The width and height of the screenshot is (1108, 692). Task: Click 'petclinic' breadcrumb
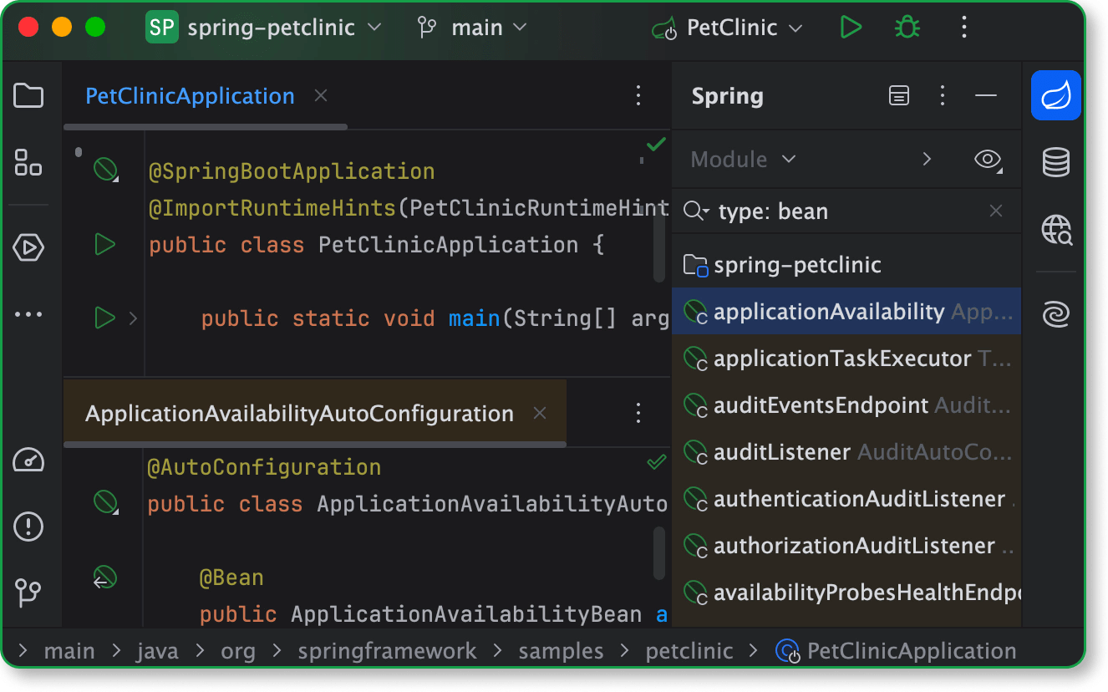click(689, 651)
